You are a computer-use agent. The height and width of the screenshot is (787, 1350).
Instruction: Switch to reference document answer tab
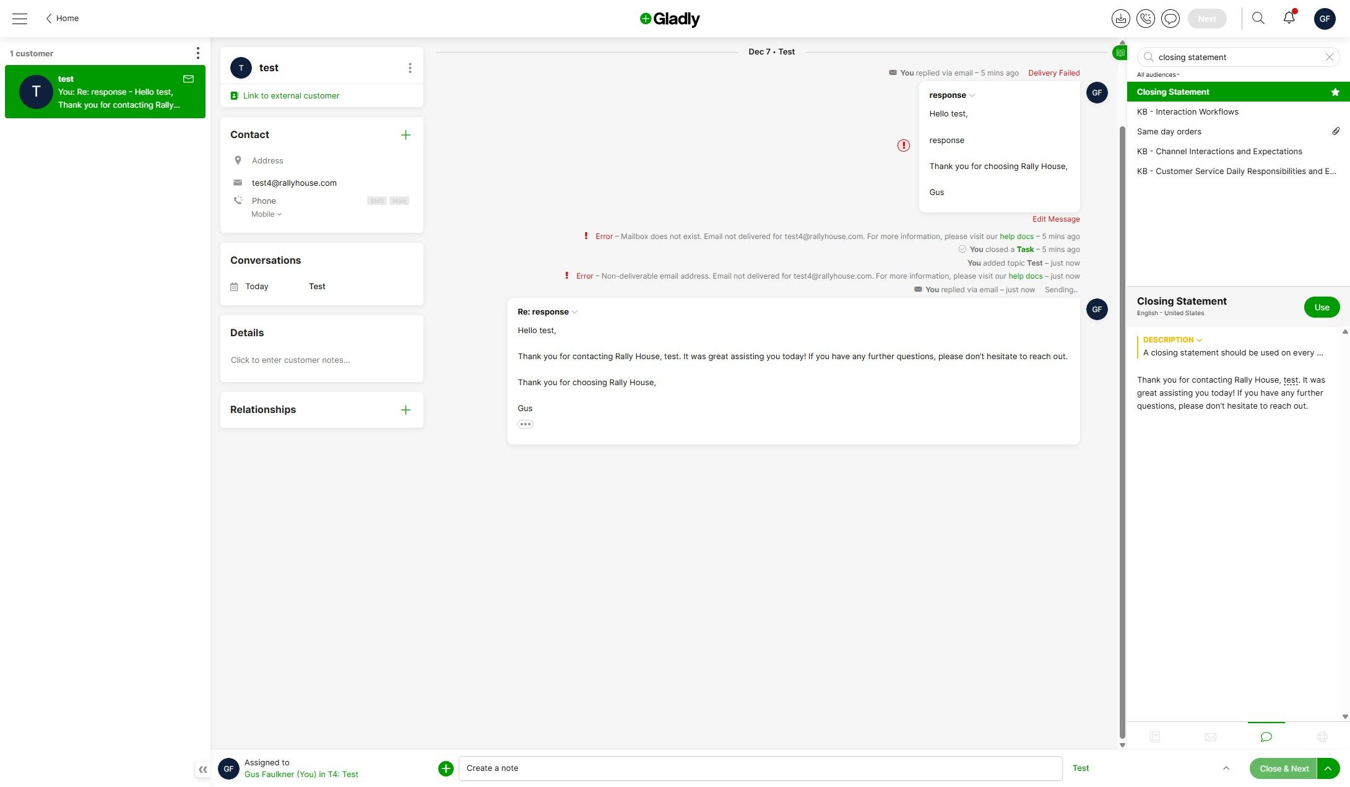pos(1155,737)
